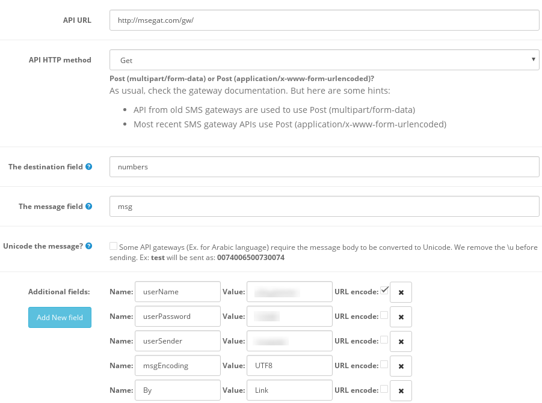Delete the msgEncoding field row
Viewport: 542px width, 403px height.
click(401, 366)
